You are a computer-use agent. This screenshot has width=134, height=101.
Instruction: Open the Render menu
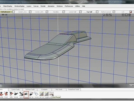(43, 6)
